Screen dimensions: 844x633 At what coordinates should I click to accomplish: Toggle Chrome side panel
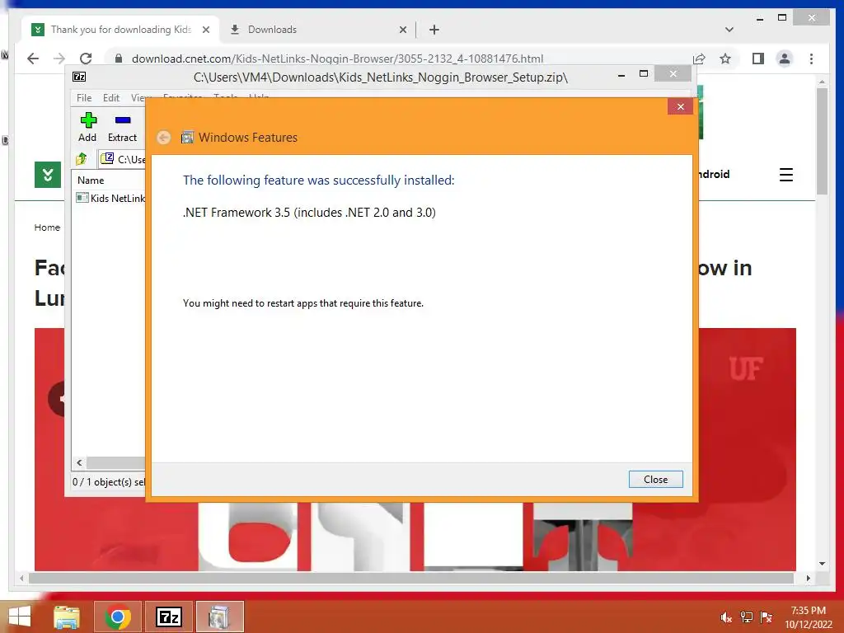tap(758, 59)
